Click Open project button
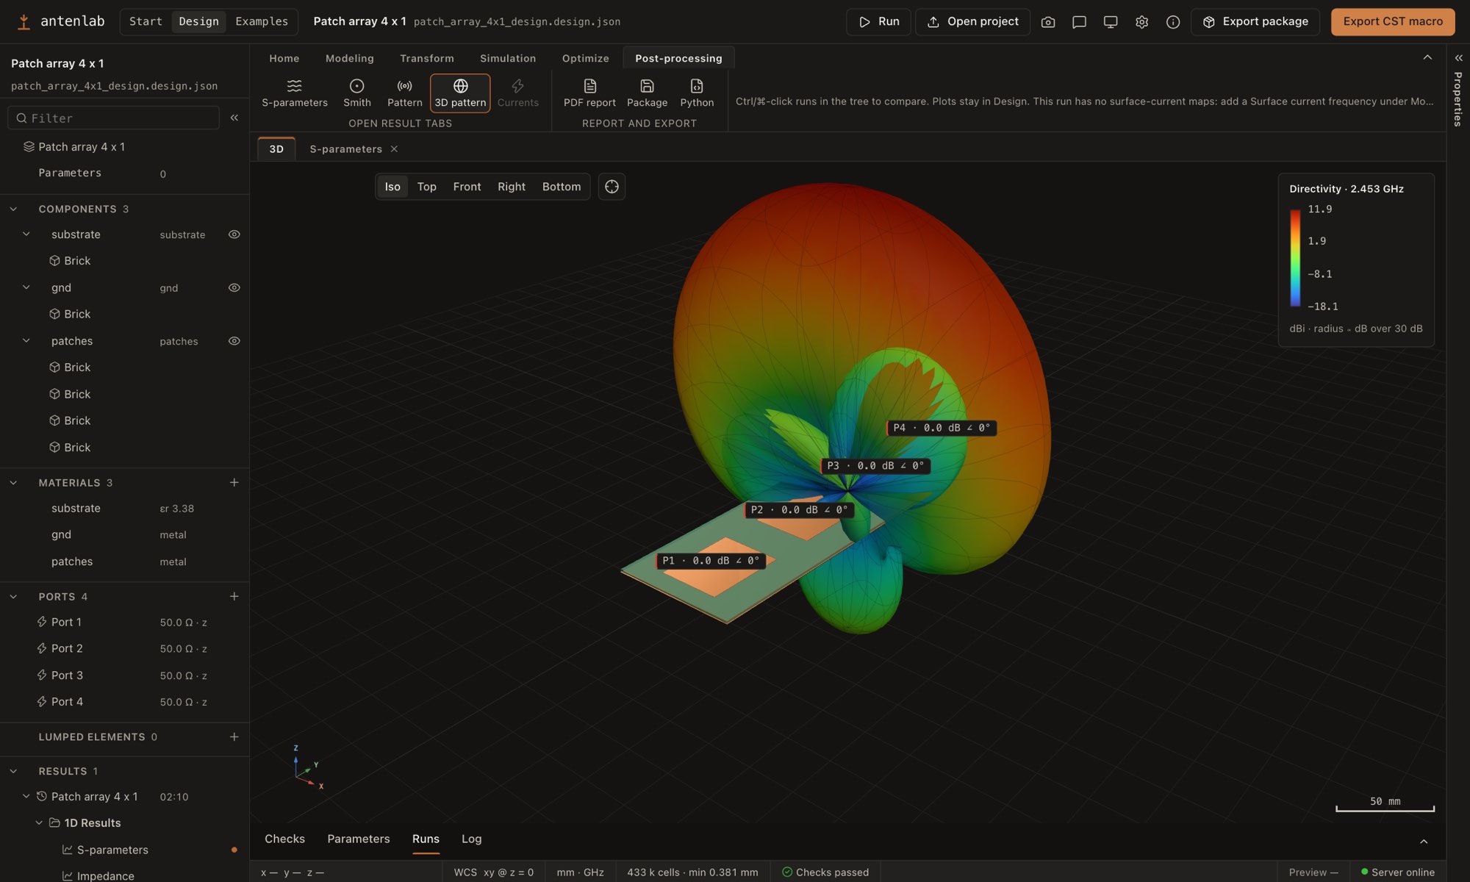This screenshot has height=882, width=1470. (972, 22)
